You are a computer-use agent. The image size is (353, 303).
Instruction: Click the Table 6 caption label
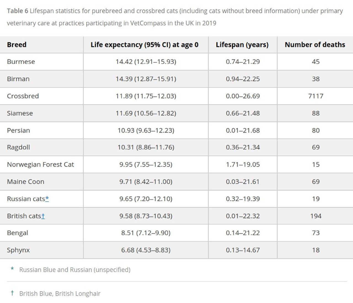17,11
